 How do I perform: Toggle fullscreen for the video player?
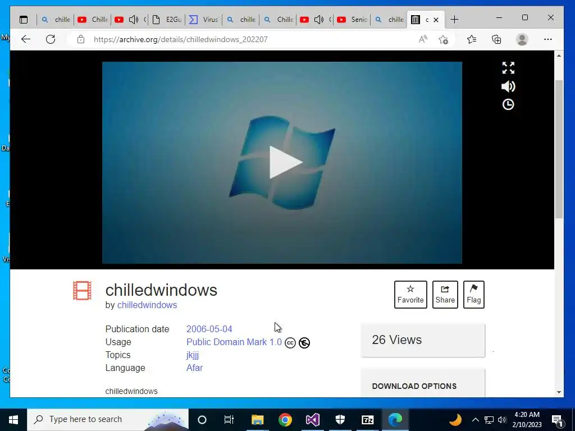click(x=508, y=68)
